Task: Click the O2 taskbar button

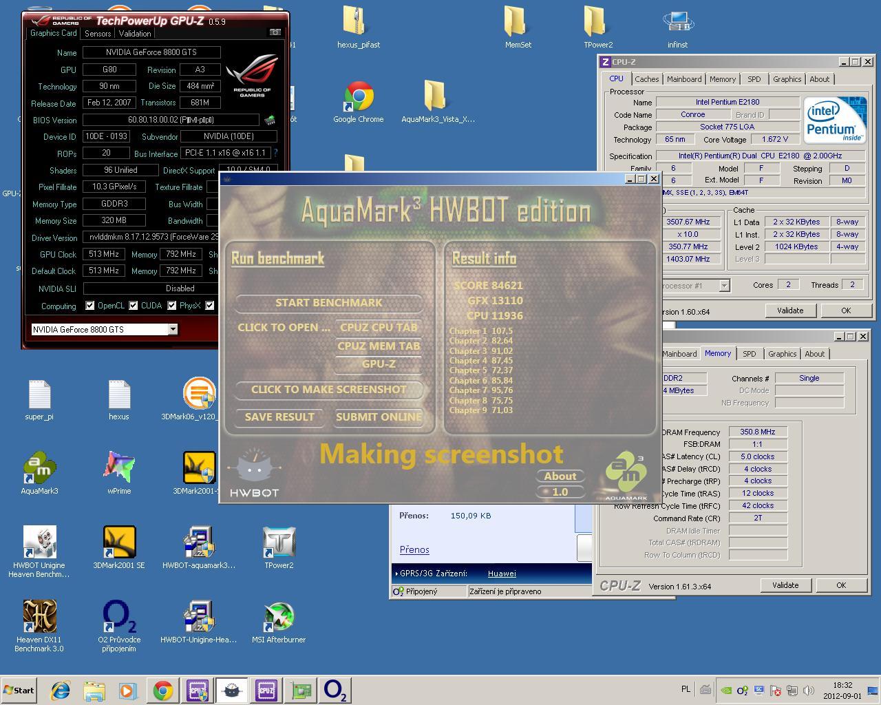Action: (335, 691)
